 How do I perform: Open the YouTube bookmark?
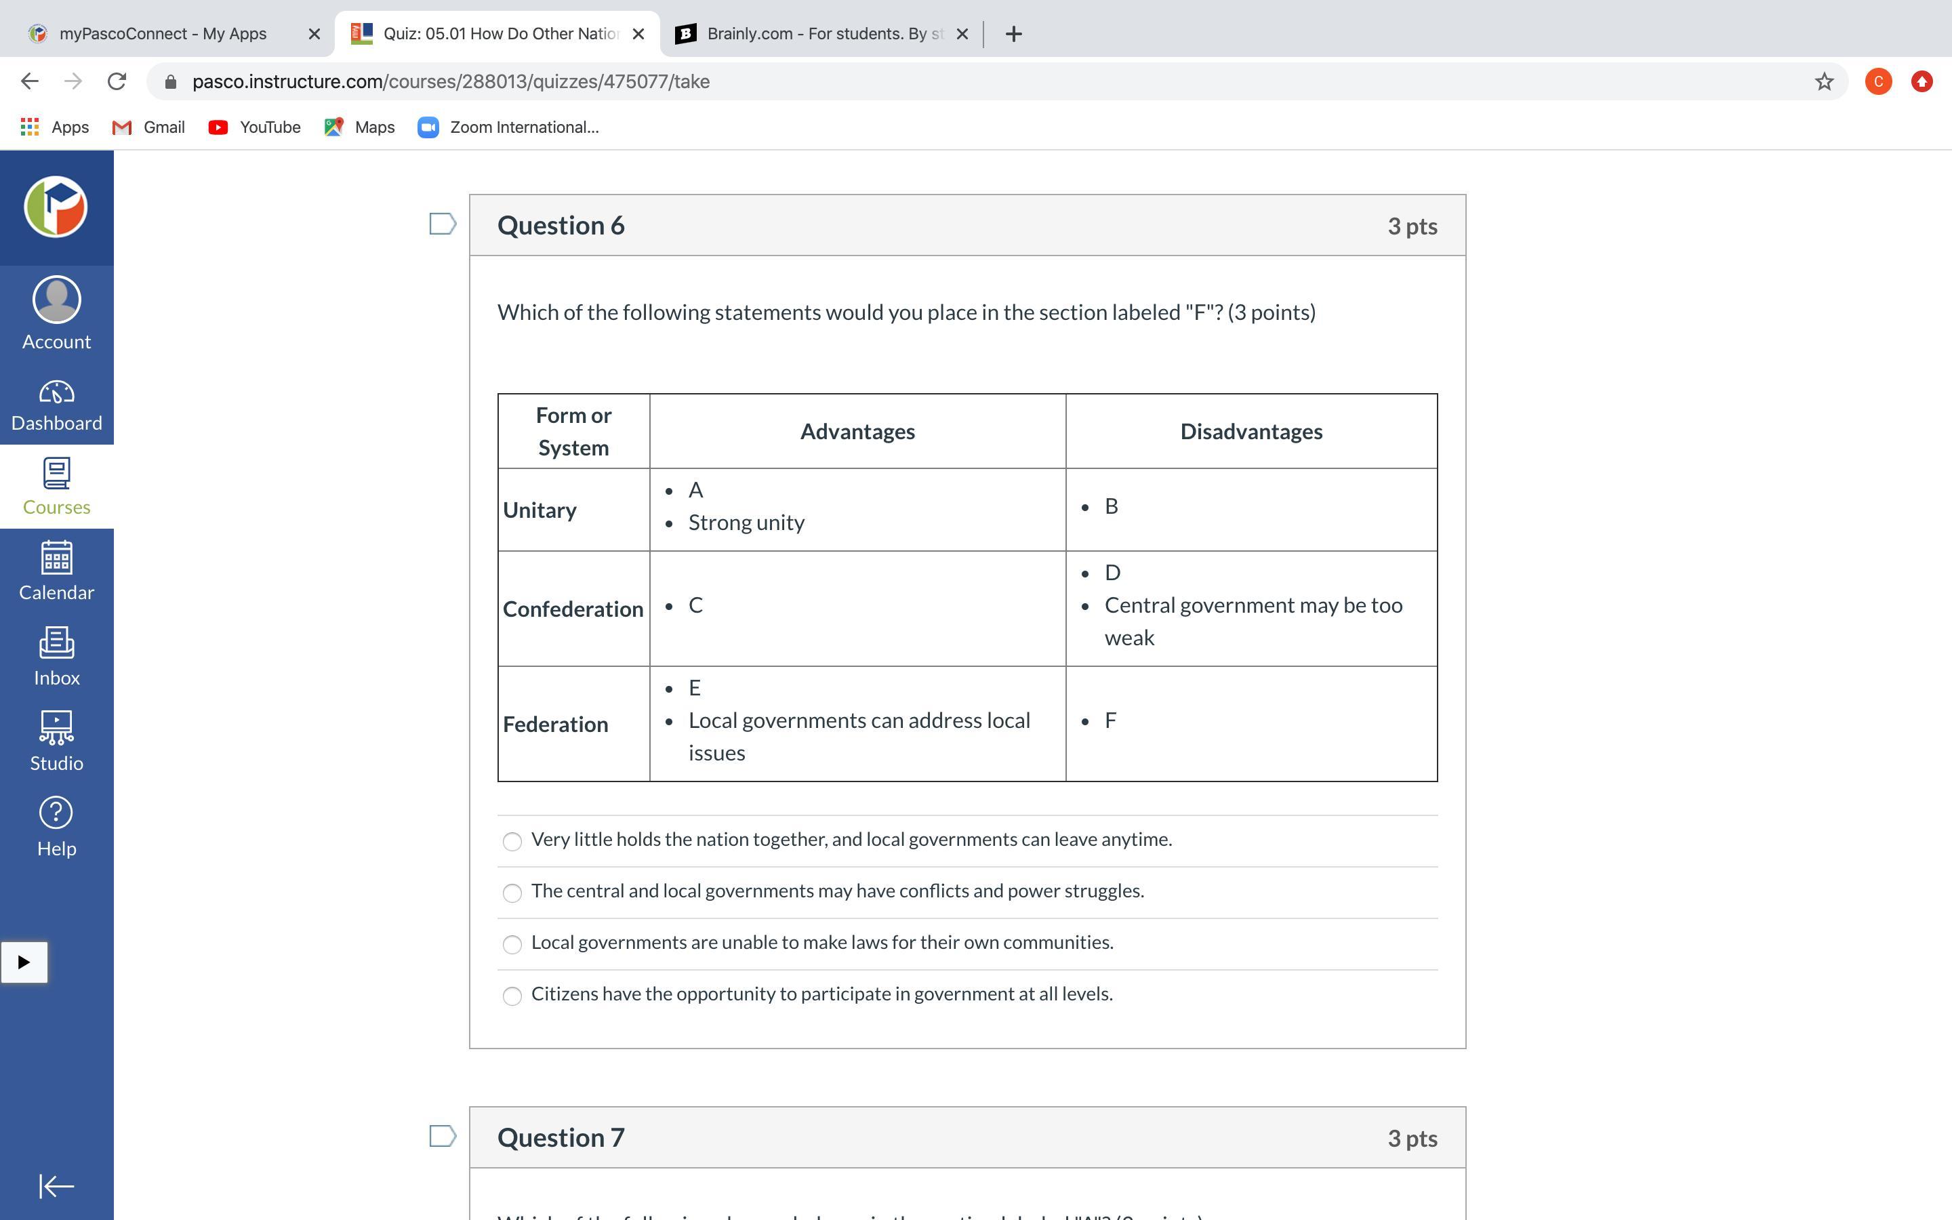pyautogui.click(x=254, y=127)
